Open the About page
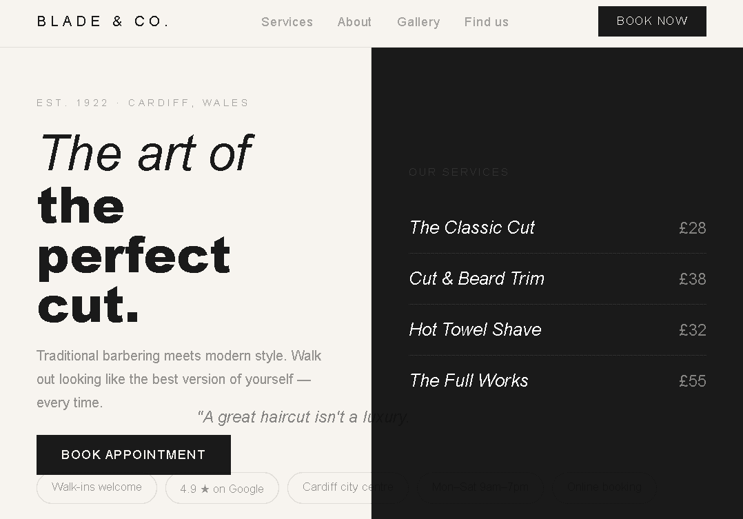 (x=354, y=22)
